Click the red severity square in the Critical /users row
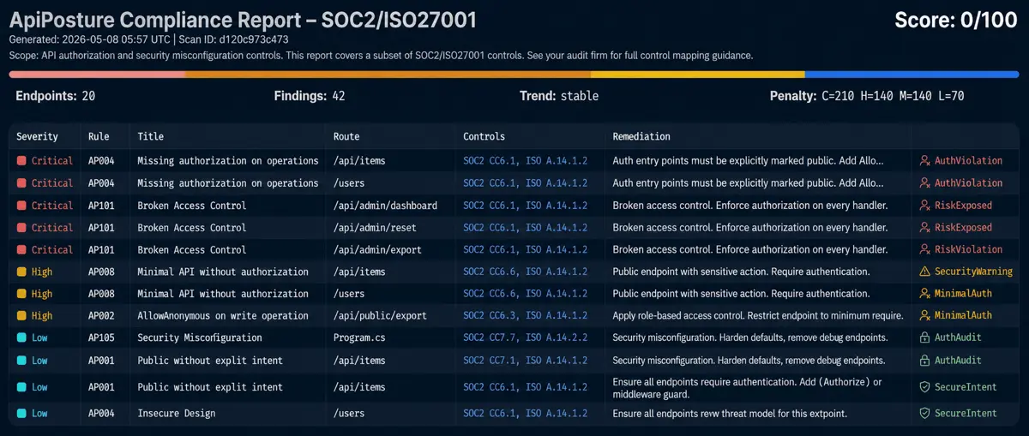Screen dimensions: 1029x436 click(x=21, y=182)
